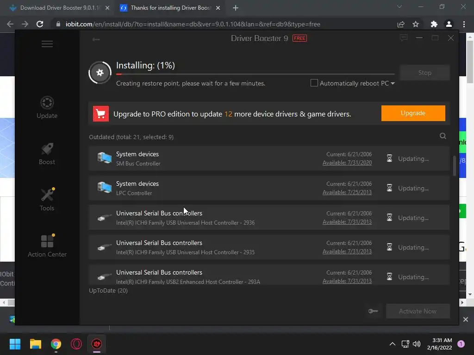Open Windows Start menu
The height and width of the screenshot is (355, 474).
coord(15,344)
